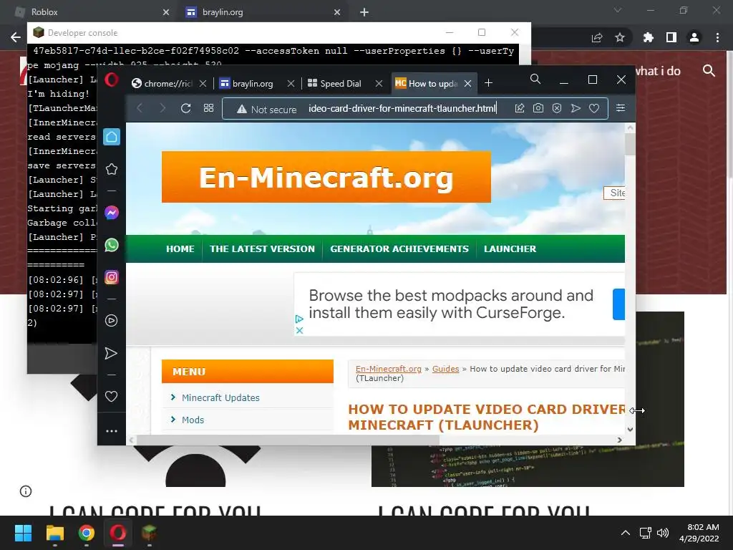The height and width of the screenshot is (550, 733).
Task: Click the share page icon in Opera address bar
Action: (x=520, y=108)
